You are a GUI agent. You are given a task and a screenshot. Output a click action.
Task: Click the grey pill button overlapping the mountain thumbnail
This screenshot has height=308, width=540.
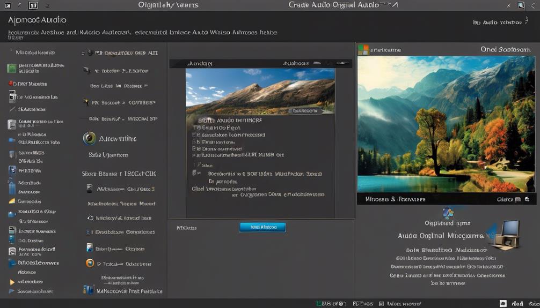(305, 111)
